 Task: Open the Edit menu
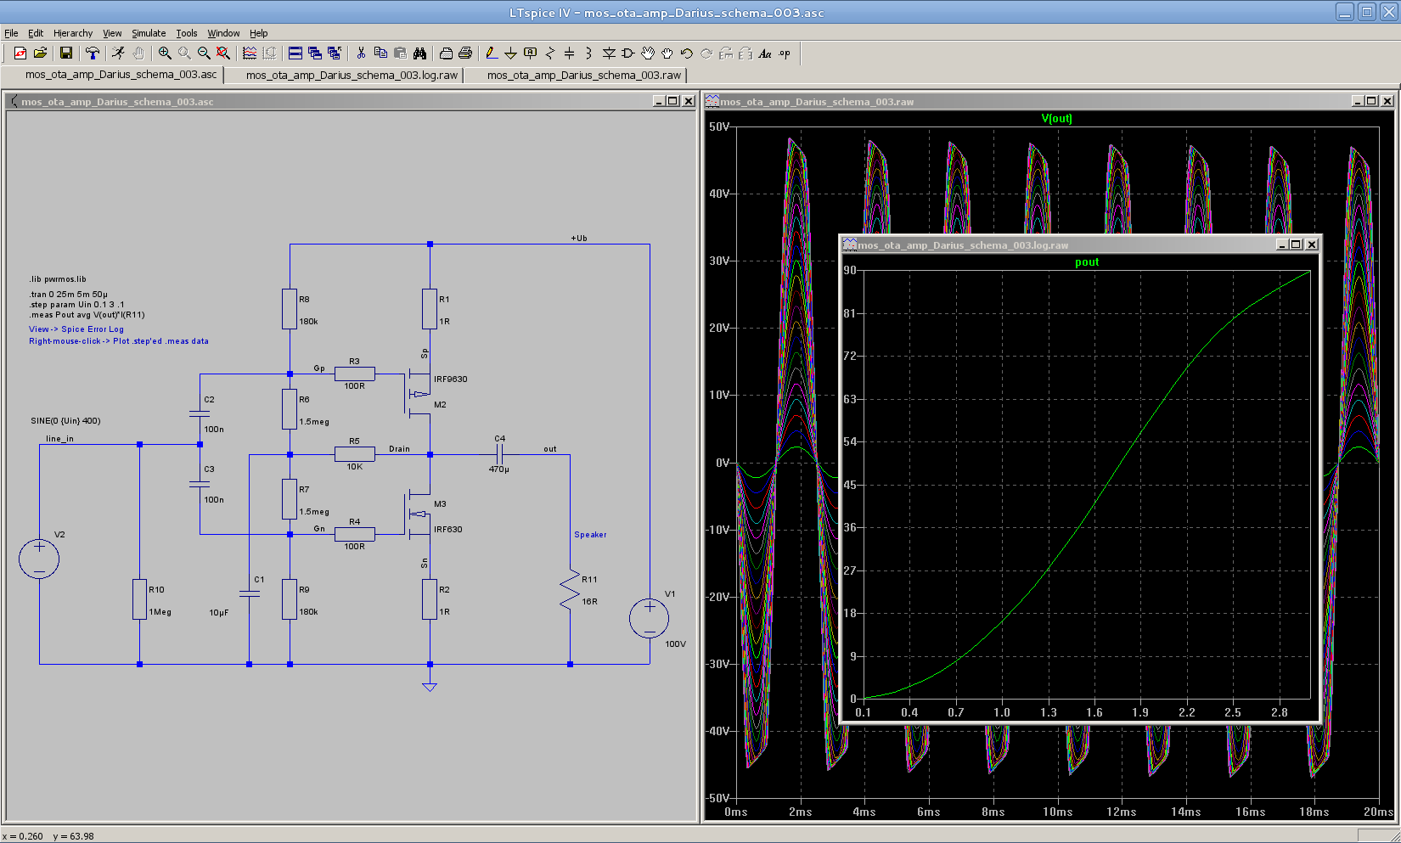coord(36,33)
